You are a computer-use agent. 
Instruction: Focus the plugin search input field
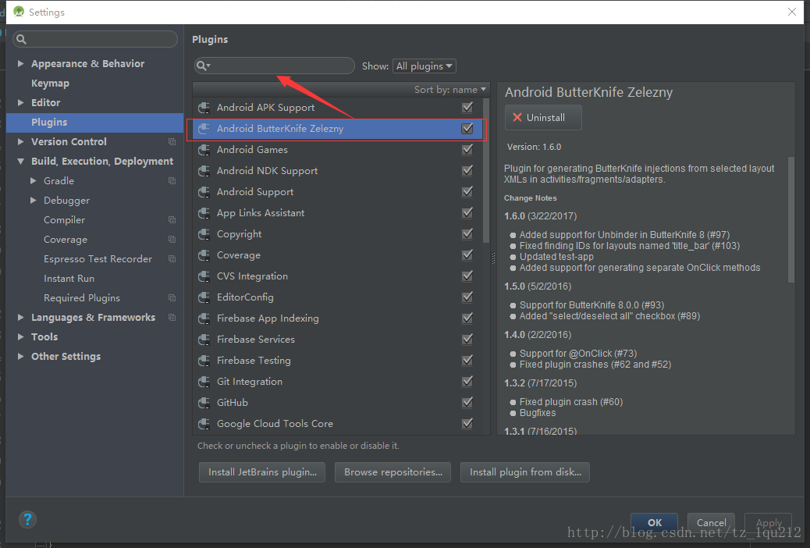pos(275,66)
